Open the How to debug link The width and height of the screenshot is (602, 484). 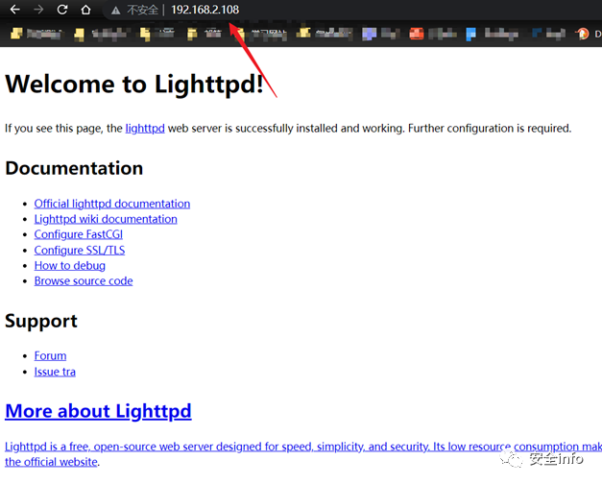point(69,265)
